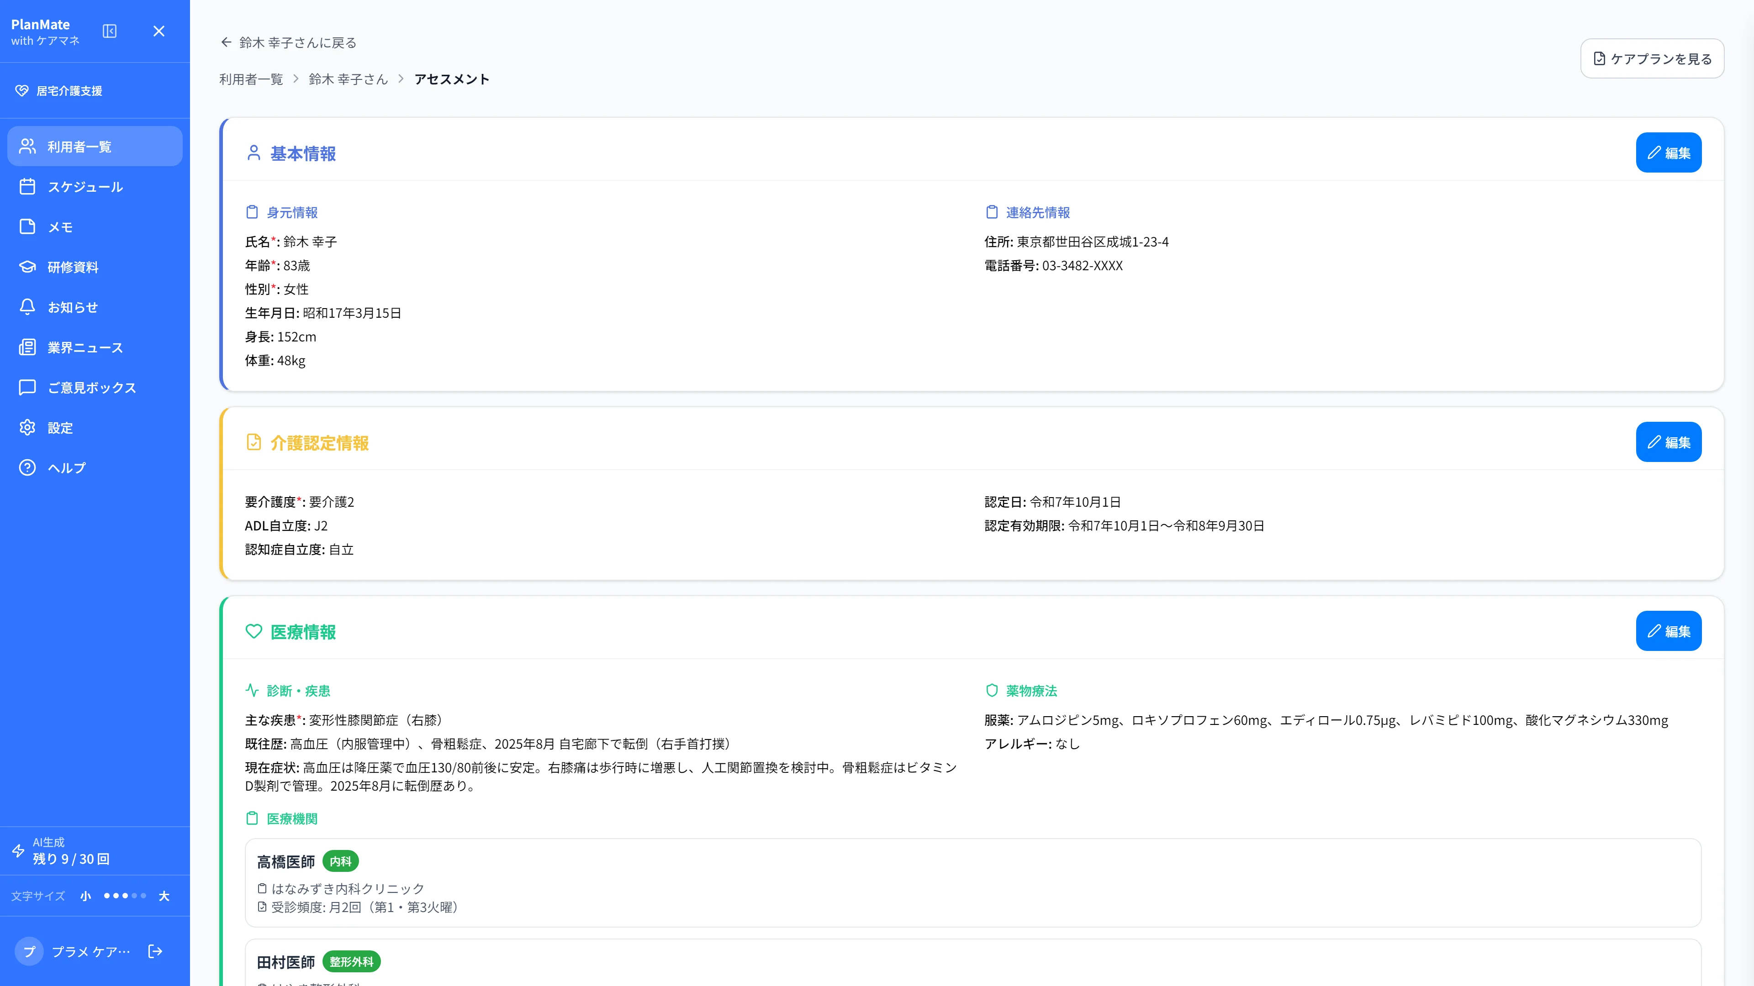Click the 連絡先情報 clipboard icon

pyautogui.click(x=991, y=212)
